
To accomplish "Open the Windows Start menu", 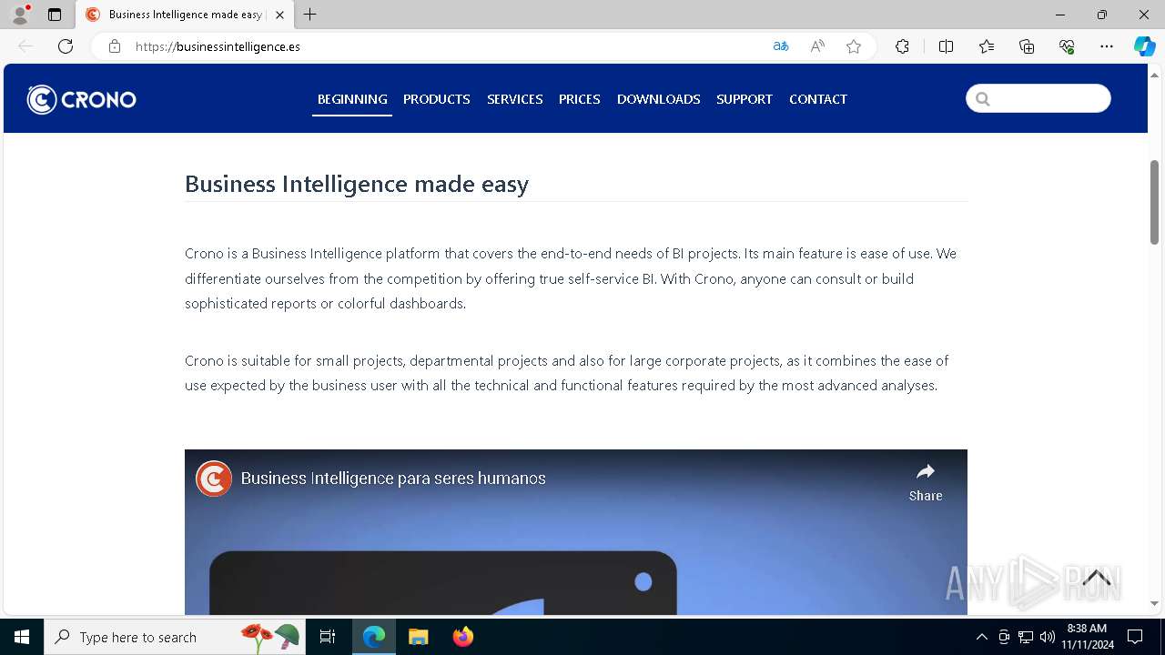I will click(22, 637).
